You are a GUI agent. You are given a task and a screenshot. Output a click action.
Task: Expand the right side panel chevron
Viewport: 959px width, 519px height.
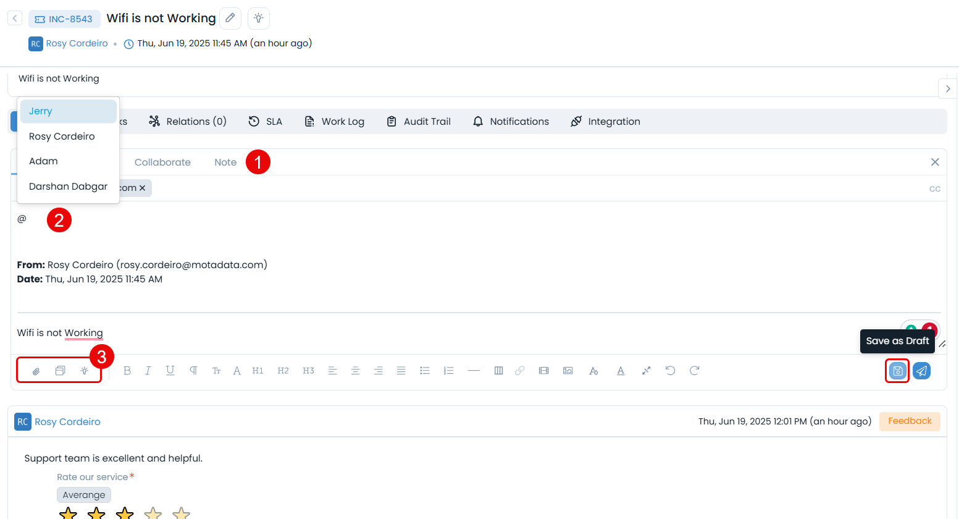click(948, 88)
